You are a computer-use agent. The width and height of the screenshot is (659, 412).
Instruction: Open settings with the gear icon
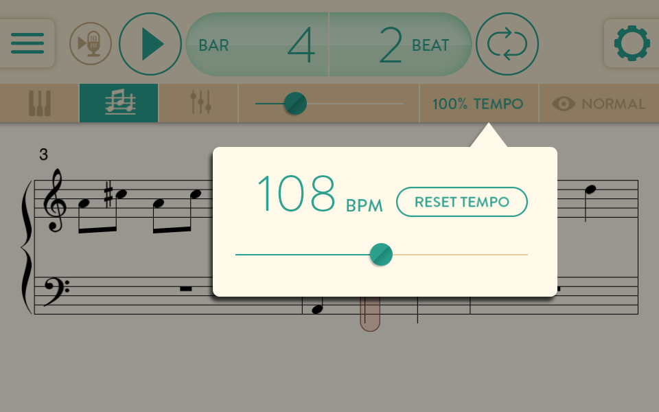tap(632, 43)
